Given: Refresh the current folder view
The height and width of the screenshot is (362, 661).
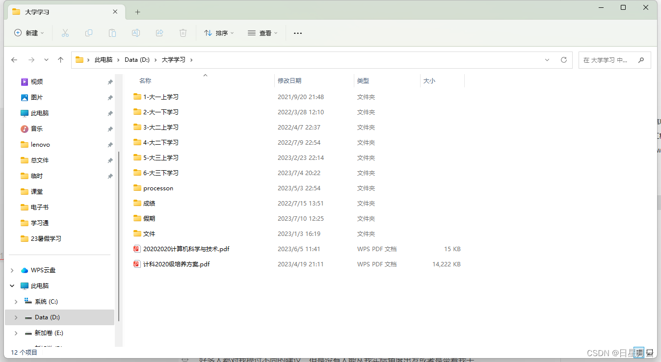Looking at the screenshot, I should point(564,60).
